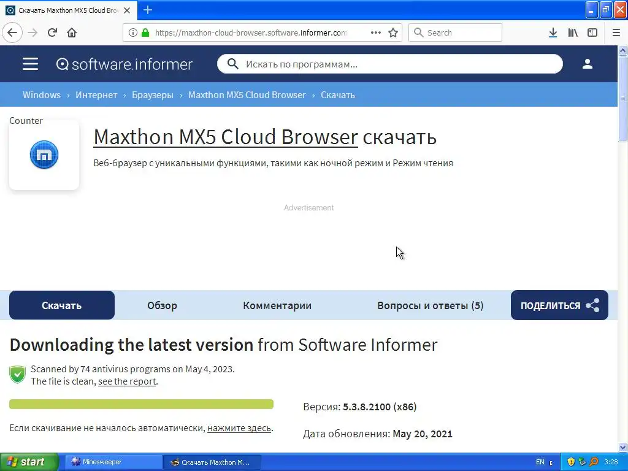Close the Maxthon download browser tab

pyautogui.click(x=127, y=10)
